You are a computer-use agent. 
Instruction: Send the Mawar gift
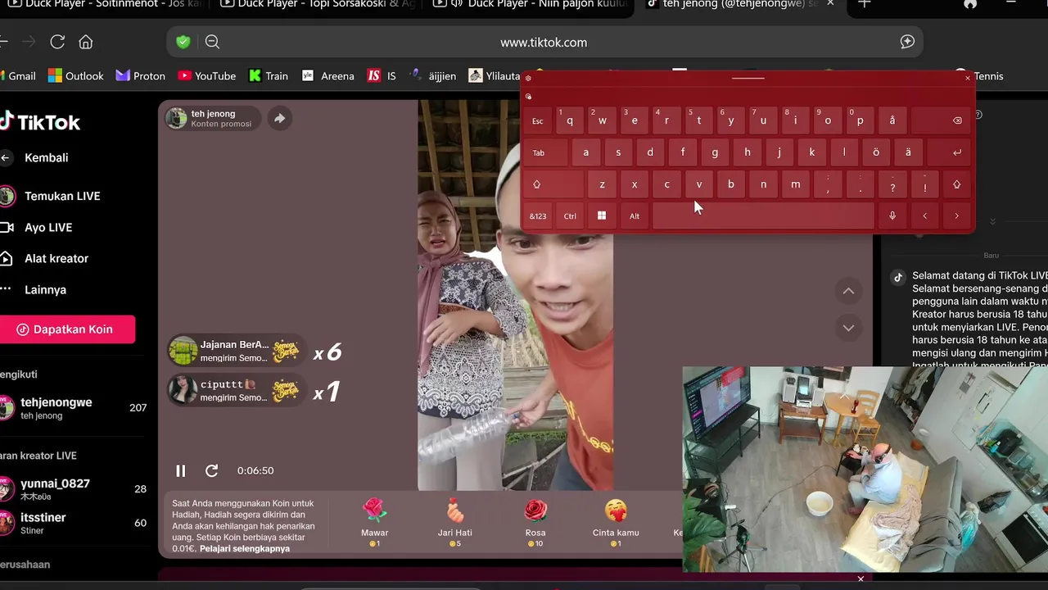tap(374, 522)
